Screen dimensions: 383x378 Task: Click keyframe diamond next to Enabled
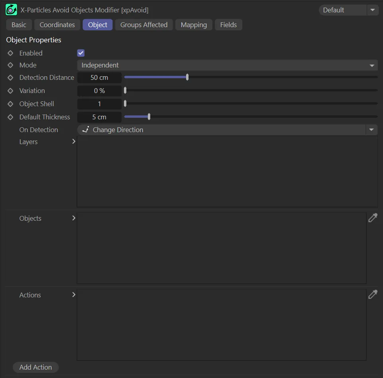(x=10, y=53)
